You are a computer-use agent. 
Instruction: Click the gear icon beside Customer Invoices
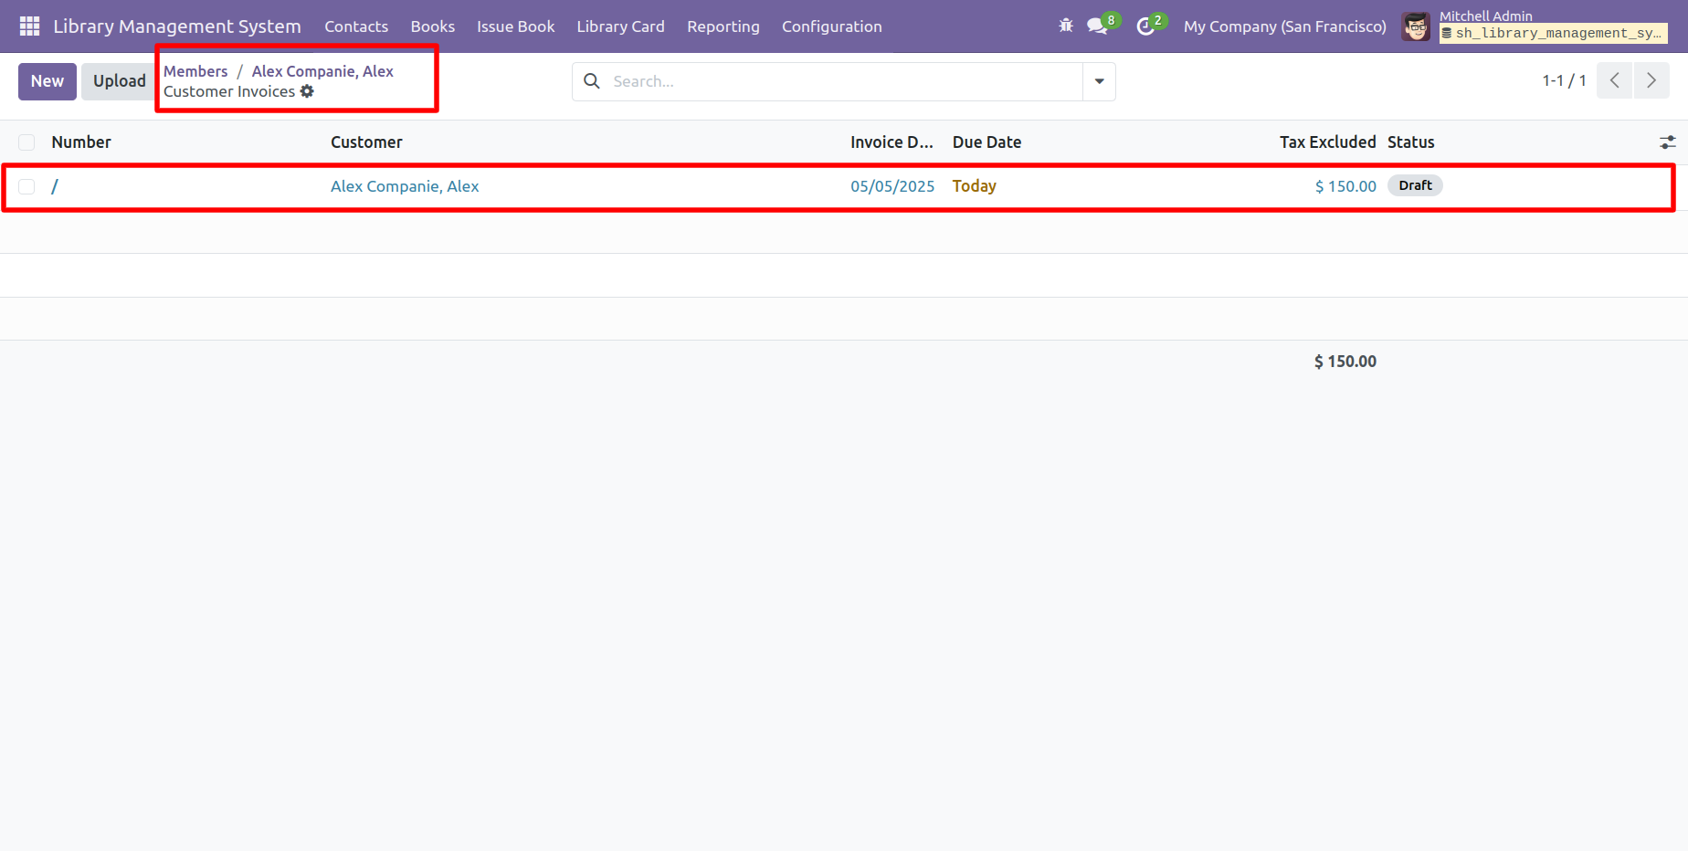[x=307, y=91]
